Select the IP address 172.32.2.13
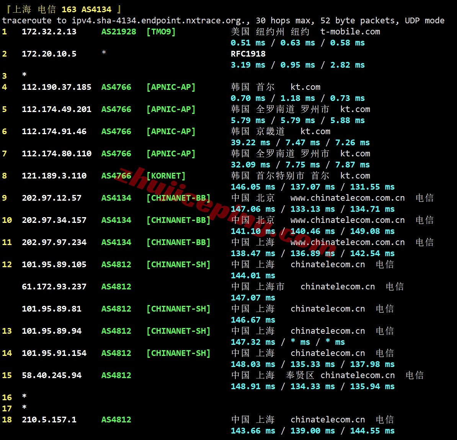The image size is (457, 440). (x=49, y=31)
